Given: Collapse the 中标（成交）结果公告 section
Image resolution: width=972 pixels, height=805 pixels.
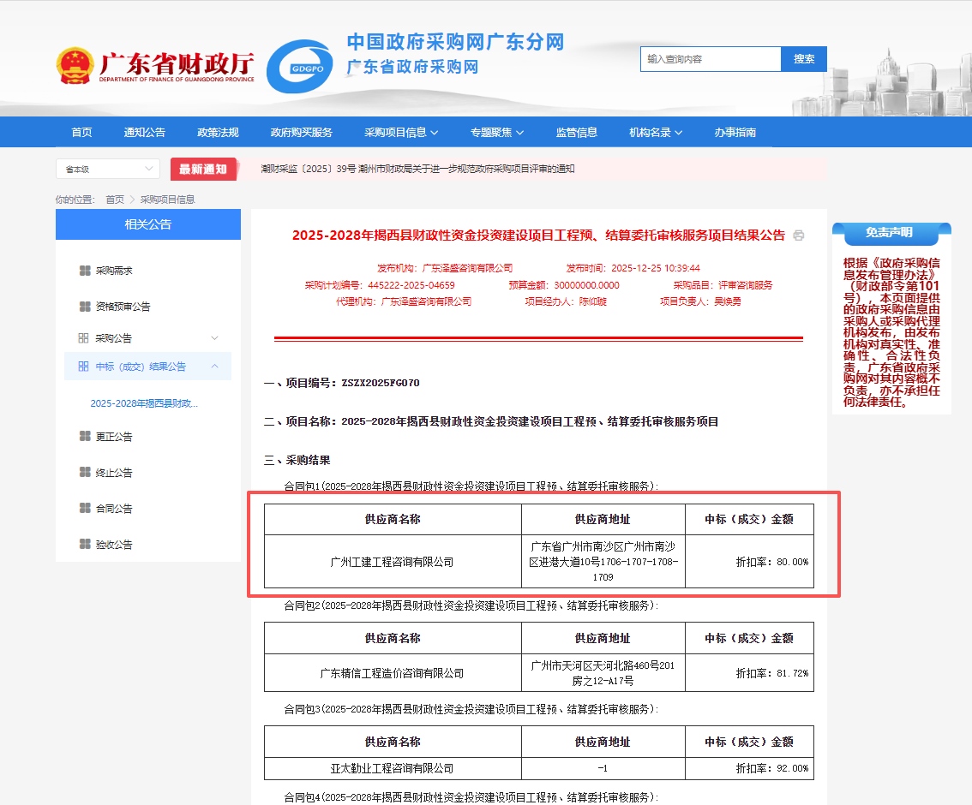Looking at the screenshot, I should click(x=214, y=367).
